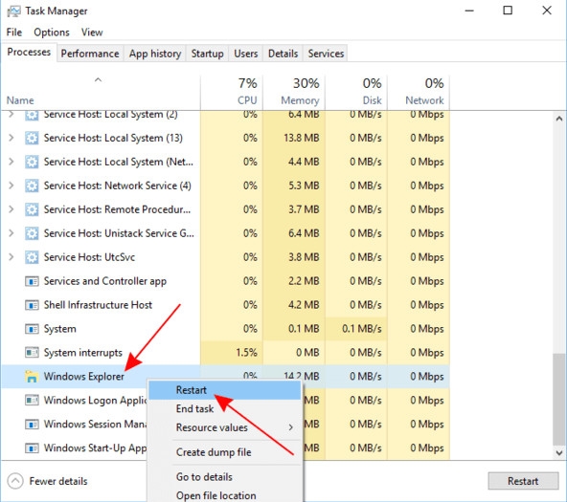Click the 13.8 MB memory value
Image resolution: width=567 pixels, height=502 pixels.
301,138
